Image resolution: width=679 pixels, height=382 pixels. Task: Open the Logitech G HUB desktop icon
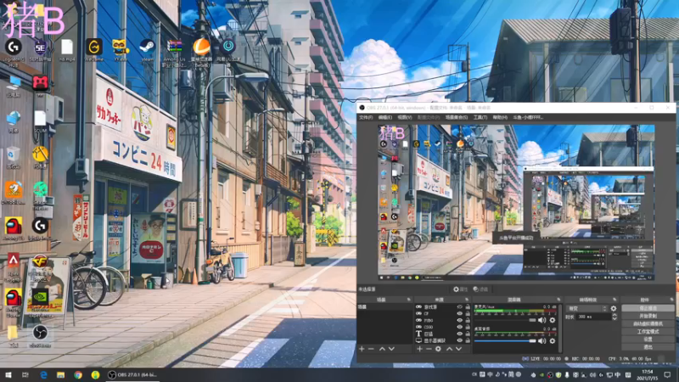coord(14,48)
